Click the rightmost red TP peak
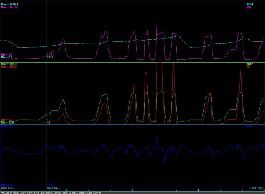Image resolution: width=265 pixels, height=194 pixels. (x=241, y=79)
